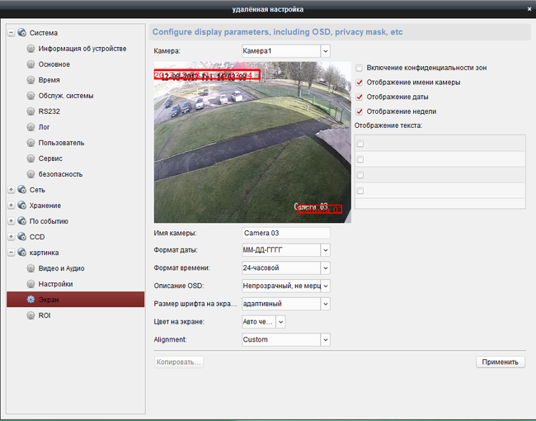Open the Цвет на экране color dropdown

(280, 321)
